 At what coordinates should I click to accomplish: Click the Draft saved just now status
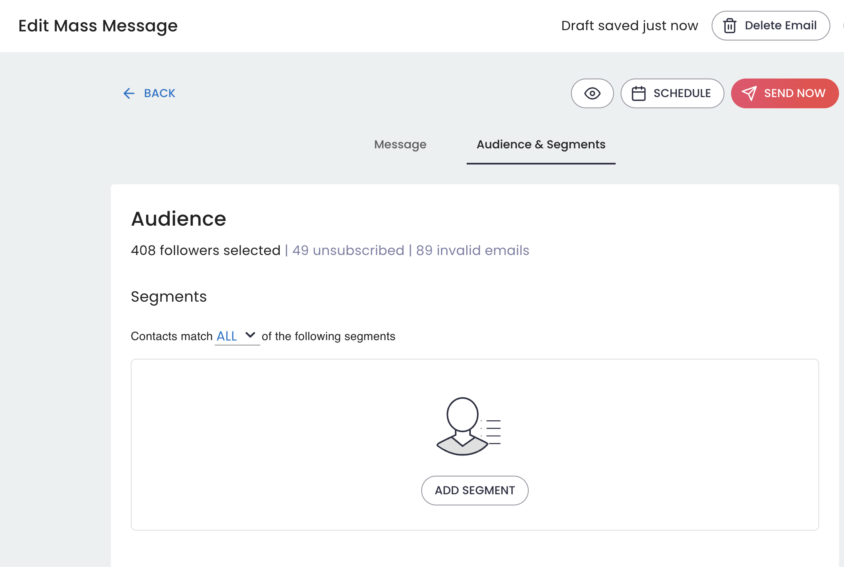click(x=629, y=26)
